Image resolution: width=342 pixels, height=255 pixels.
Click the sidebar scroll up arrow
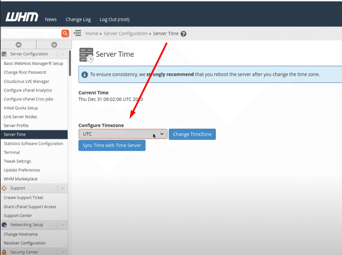19,45
